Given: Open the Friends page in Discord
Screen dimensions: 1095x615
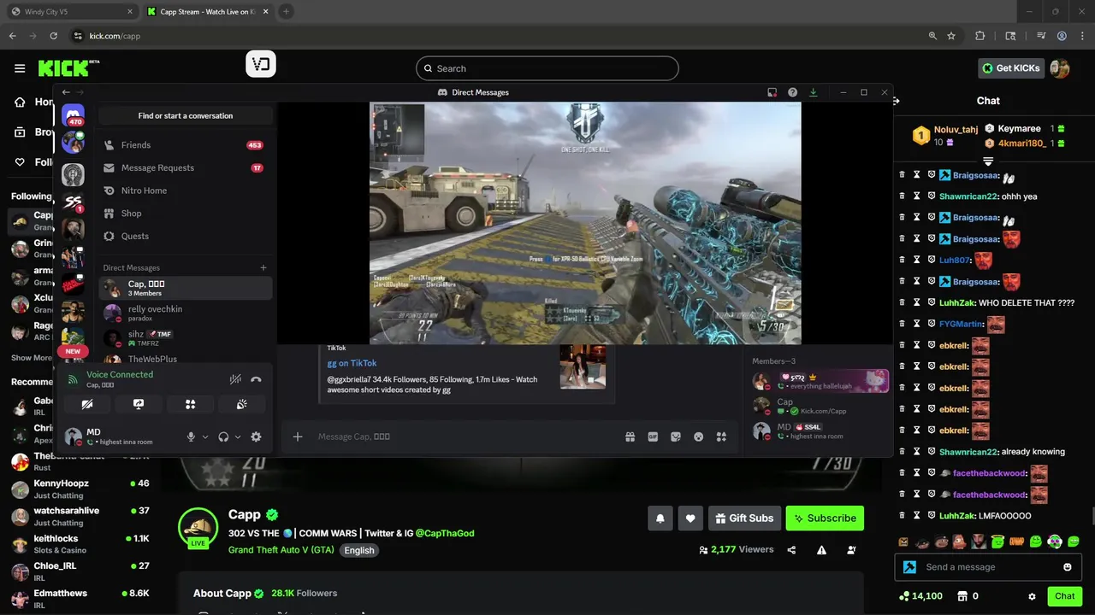Looking at the screenshot, I should coord(185,145).
